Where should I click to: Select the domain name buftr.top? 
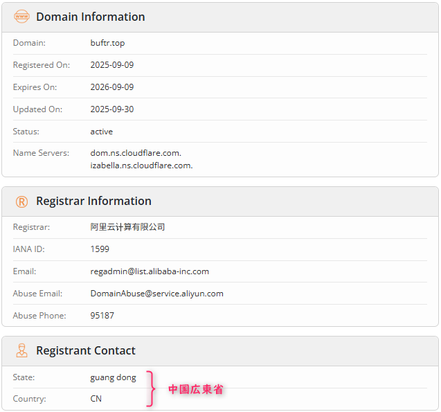pyautogui.click(x=107, y=43)
